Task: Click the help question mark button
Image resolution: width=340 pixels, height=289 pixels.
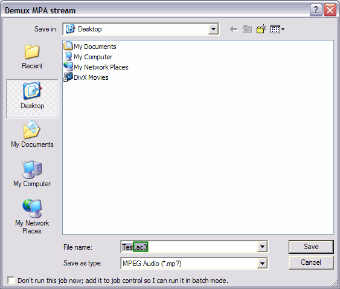Action: (x=316, y=10)
